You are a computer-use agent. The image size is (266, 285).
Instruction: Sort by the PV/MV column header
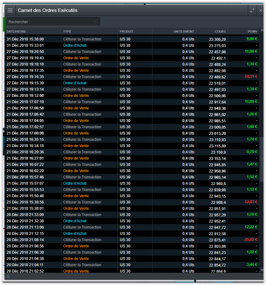click(x=252, y=31)
